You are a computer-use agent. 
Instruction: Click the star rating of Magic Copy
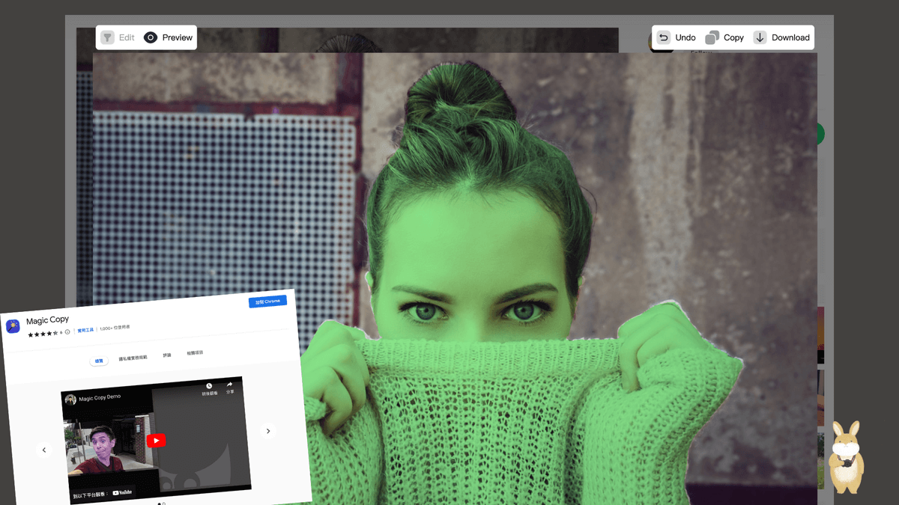point(43,334)
